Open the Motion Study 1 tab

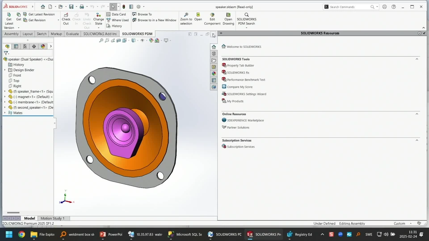tap(53, 218)
